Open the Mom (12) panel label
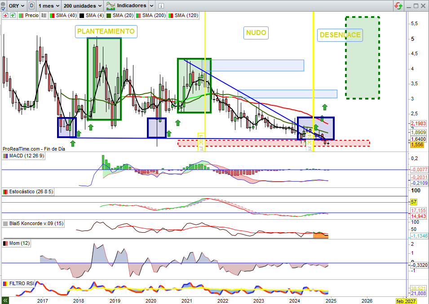Viewport: 429px width, 304px height. pos(17,243)
